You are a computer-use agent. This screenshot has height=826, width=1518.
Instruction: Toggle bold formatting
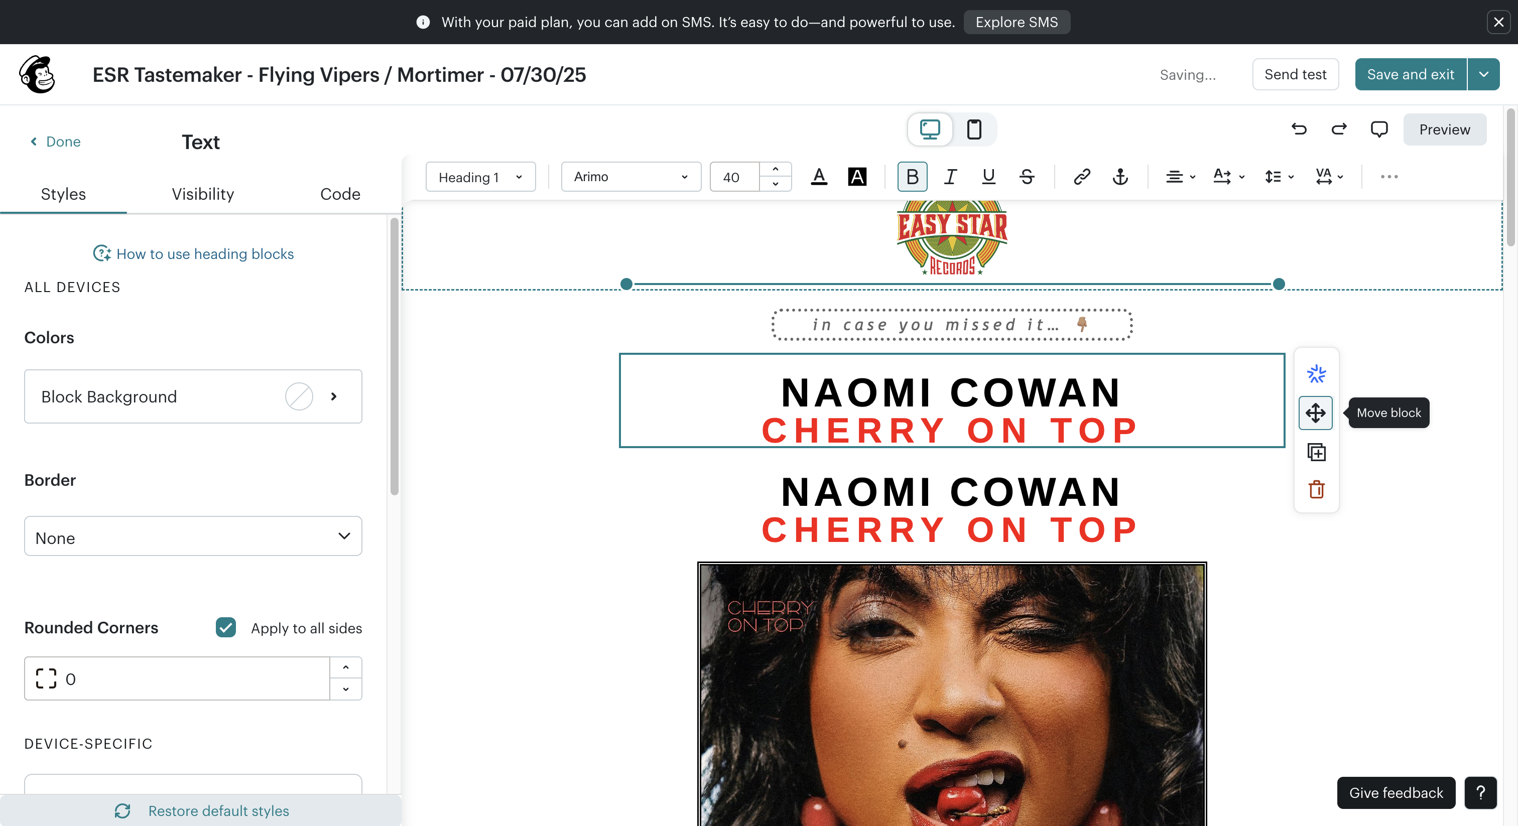912,177
